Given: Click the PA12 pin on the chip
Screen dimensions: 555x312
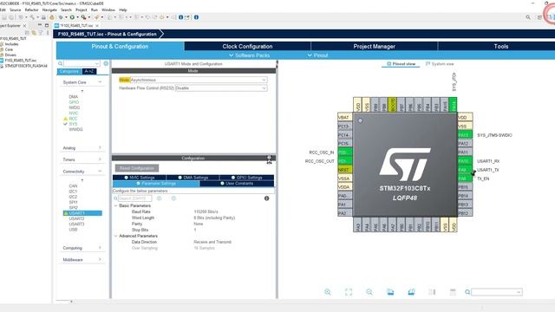Looking at the screenshot, I should pos(465,144).
